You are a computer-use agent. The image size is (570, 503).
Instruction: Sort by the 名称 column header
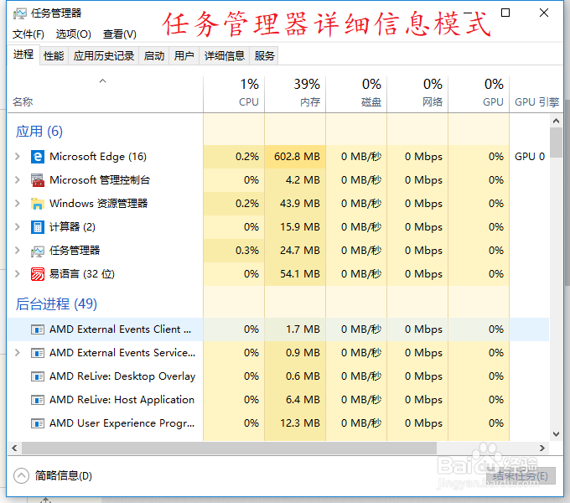pyautogui.click(x=105, y=95)
